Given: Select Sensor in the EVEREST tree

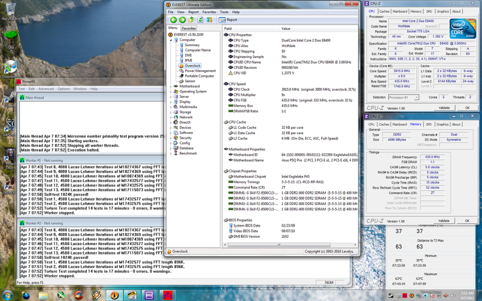Looking at the screenshot, I should tap(190, 81).
